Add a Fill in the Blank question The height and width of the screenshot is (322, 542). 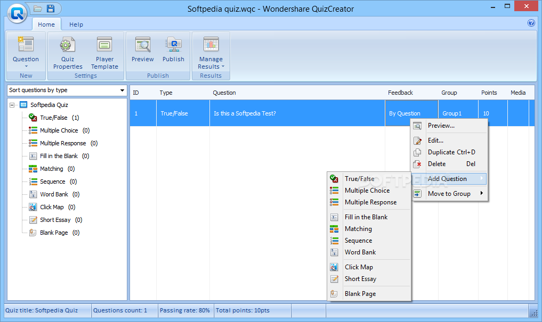point(369,217)
